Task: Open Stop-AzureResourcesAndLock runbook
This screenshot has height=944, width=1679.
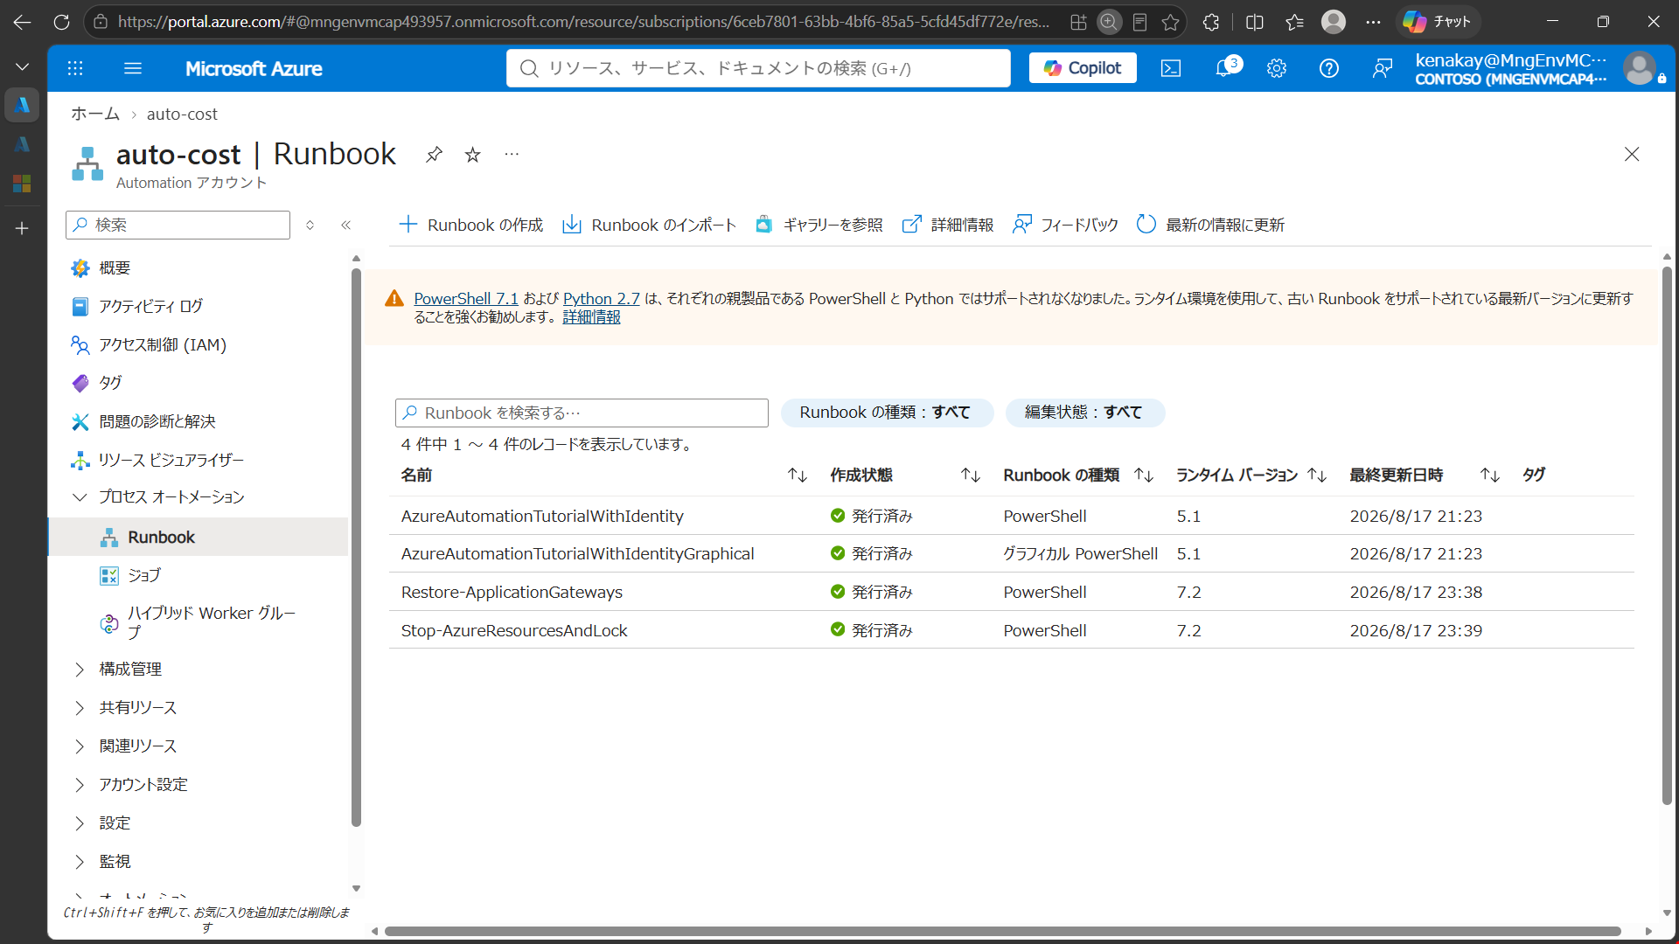Action: [514, 631]
